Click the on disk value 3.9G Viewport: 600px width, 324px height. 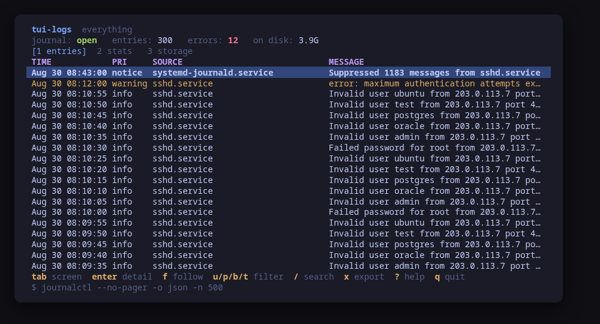(308, 41)
